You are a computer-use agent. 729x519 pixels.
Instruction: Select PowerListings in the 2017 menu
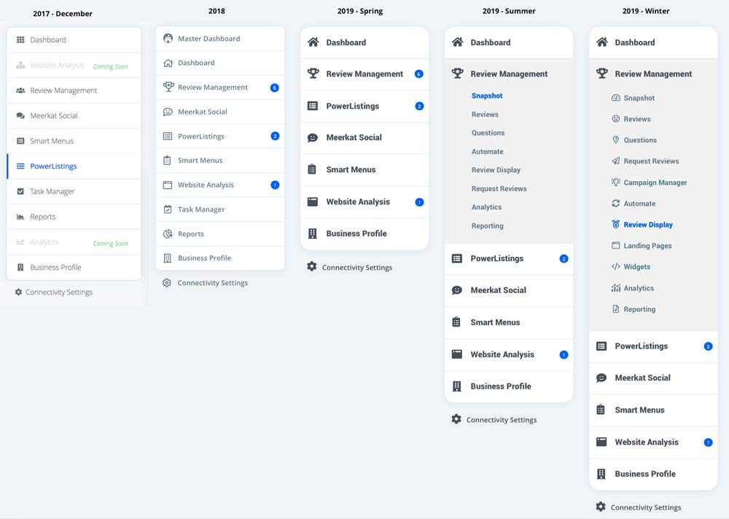point(74,166)
